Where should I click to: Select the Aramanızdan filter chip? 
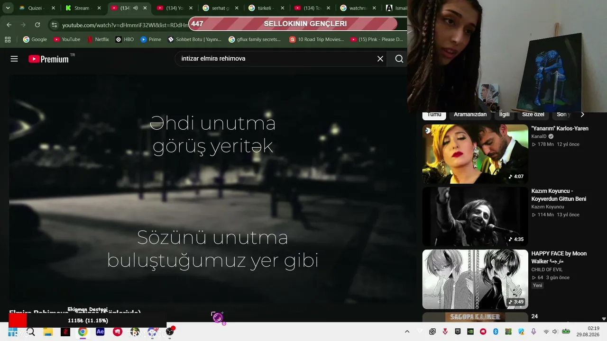point(470,114)
